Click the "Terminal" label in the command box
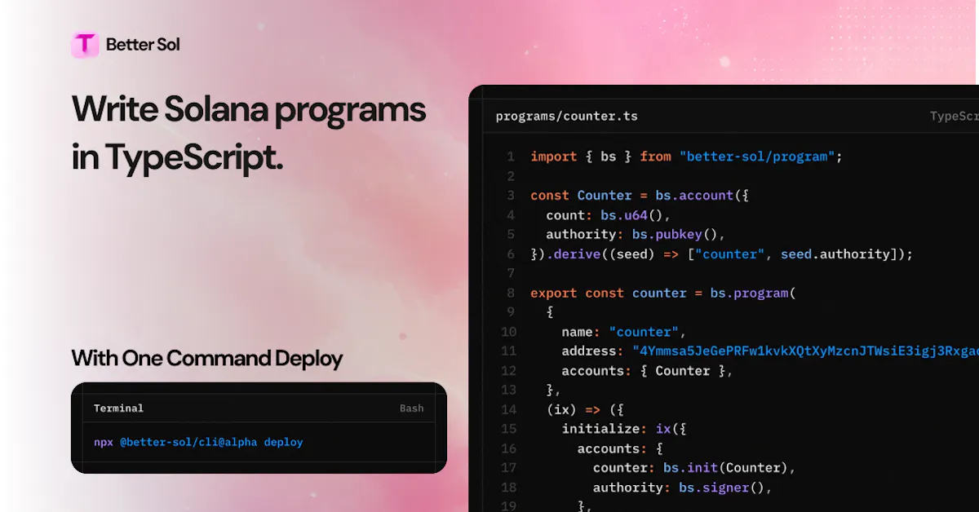Image resolution: width=979 pixels, height=512 pixels. 118,408
